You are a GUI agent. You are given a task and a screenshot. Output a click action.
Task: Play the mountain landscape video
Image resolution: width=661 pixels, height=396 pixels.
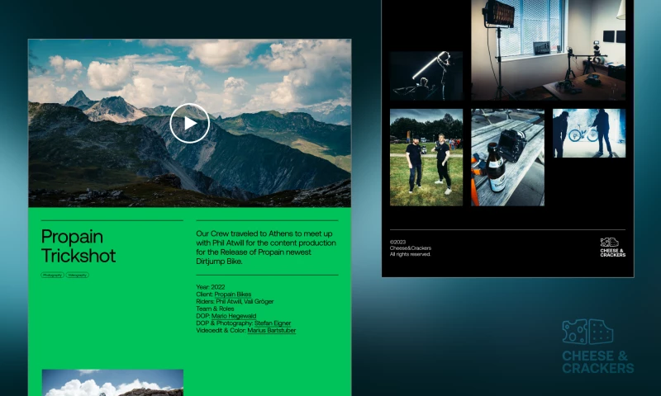coord(189,124)
